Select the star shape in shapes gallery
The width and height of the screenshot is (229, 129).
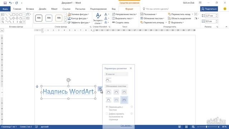(x=21, y=22)
